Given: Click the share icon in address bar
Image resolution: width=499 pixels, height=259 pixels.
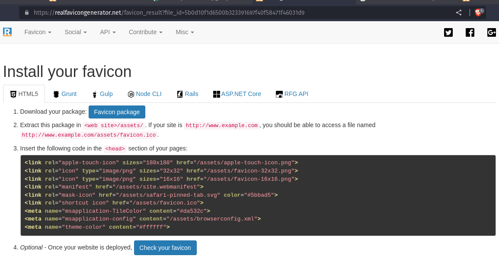Looking at the screenshot, I should click(459, 13).
